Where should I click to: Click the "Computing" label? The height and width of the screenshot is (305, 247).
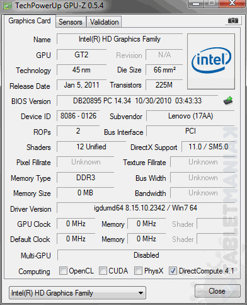(x=35, y=272)
